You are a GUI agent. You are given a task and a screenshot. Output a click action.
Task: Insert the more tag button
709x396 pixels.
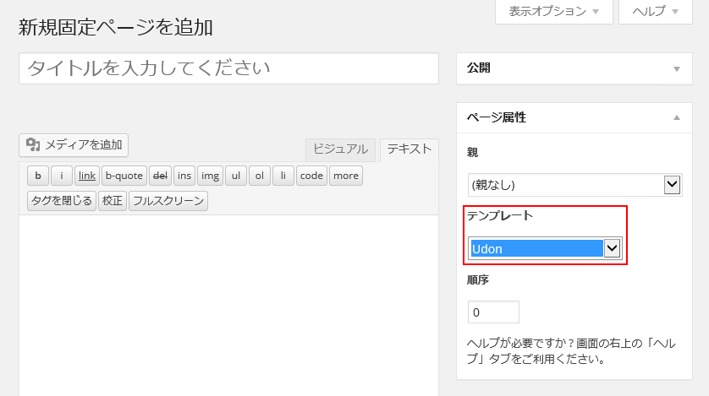pyautogui.click(x=345, y=176)
